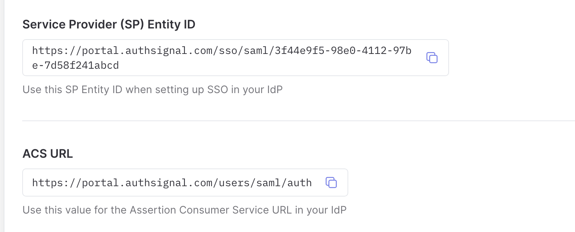Copy the ACS URL value
575x232 pixels.
(331, 182)
